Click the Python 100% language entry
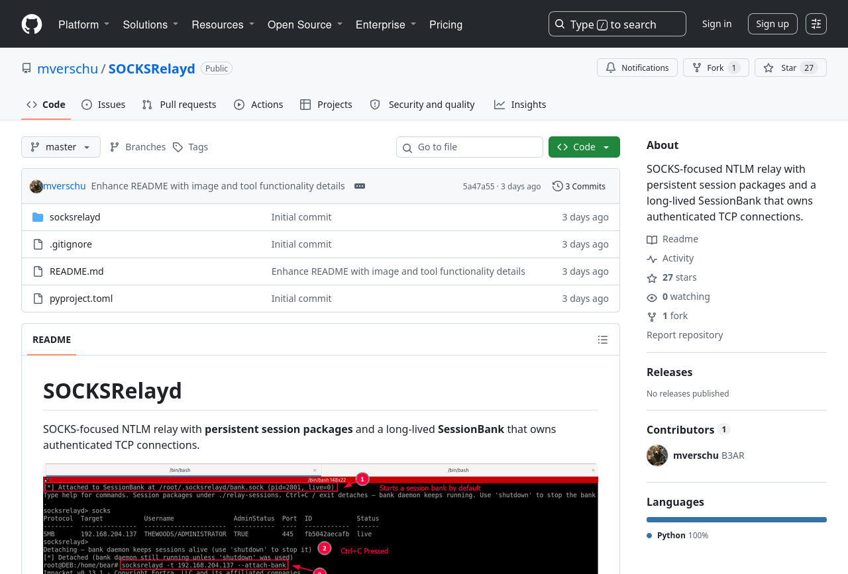 [678, 536]
